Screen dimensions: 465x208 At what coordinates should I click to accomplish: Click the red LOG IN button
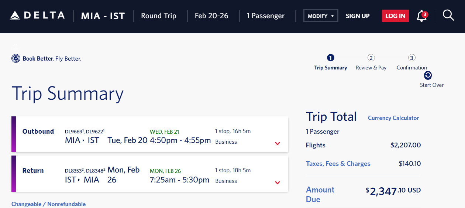(x=395, y=16)
